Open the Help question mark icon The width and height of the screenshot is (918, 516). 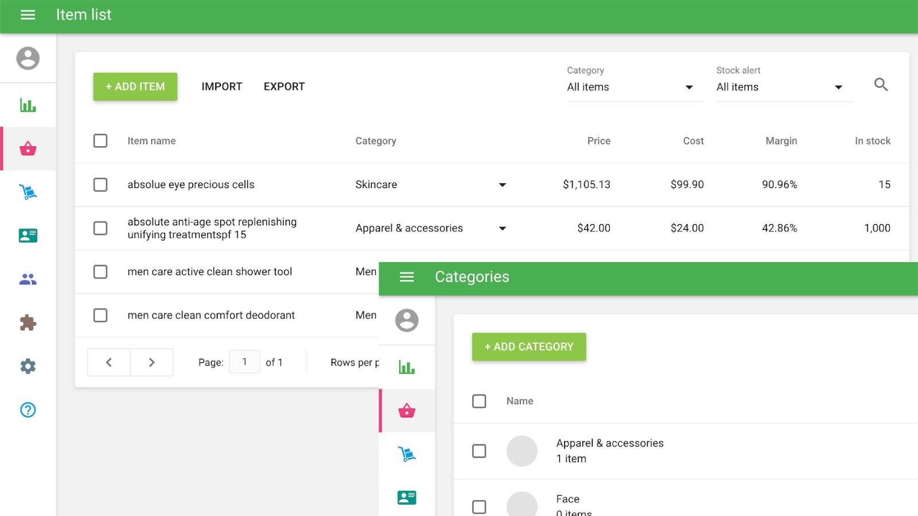28,410
